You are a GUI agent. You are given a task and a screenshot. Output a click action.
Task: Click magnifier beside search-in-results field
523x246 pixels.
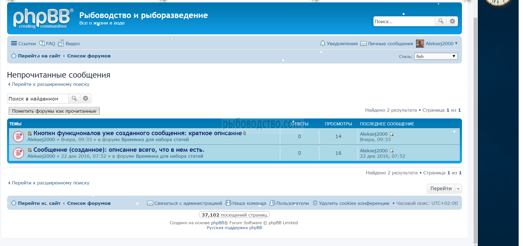tap(74, 98)
